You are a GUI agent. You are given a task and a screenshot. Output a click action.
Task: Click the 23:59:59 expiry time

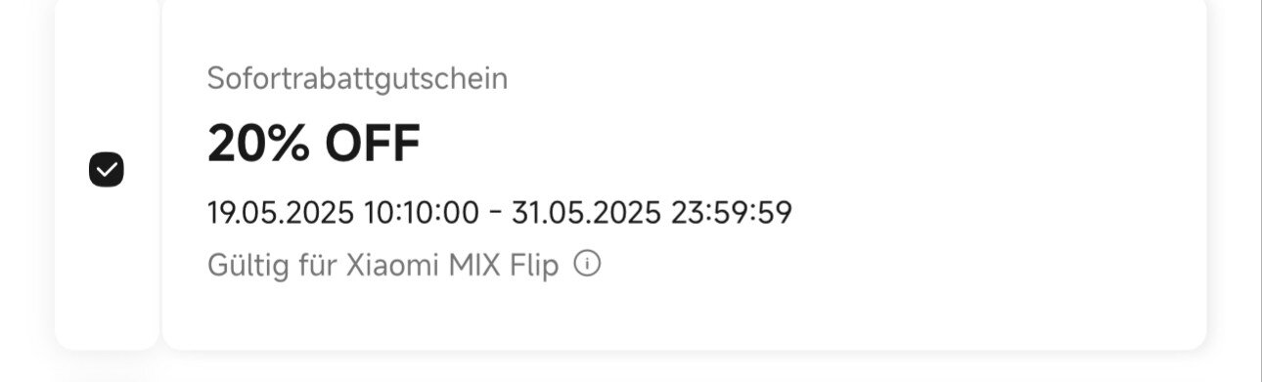[x=731, y=212]
